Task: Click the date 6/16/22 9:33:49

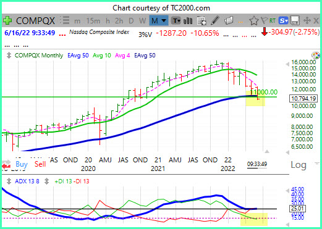Action: [30, 33]
